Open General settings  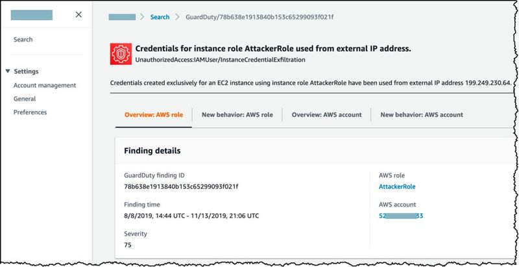click(x=25, y=99)
